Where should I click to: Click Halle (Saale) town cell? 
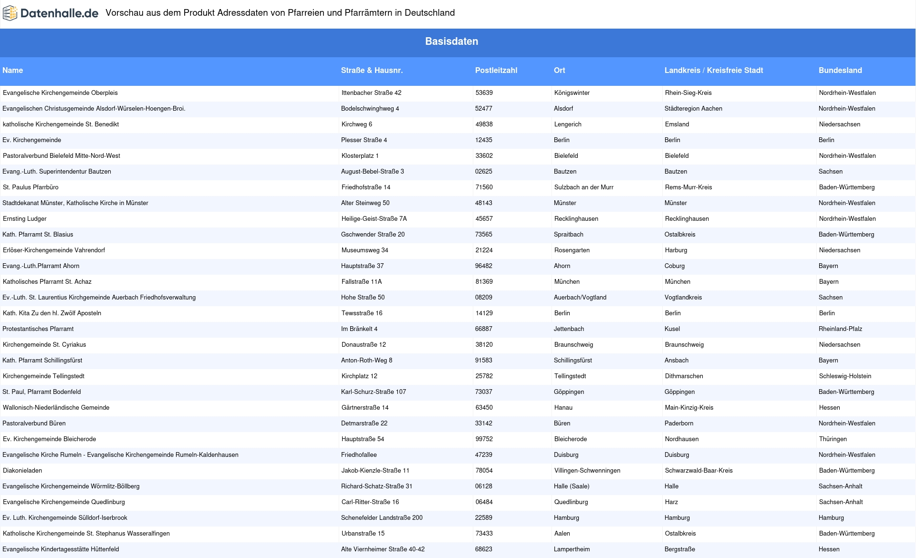coord(572,486)
